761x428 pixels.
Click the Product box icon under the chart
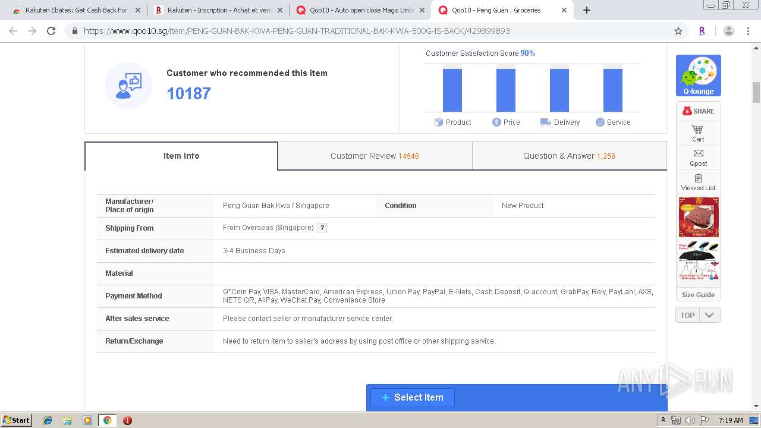439,122
